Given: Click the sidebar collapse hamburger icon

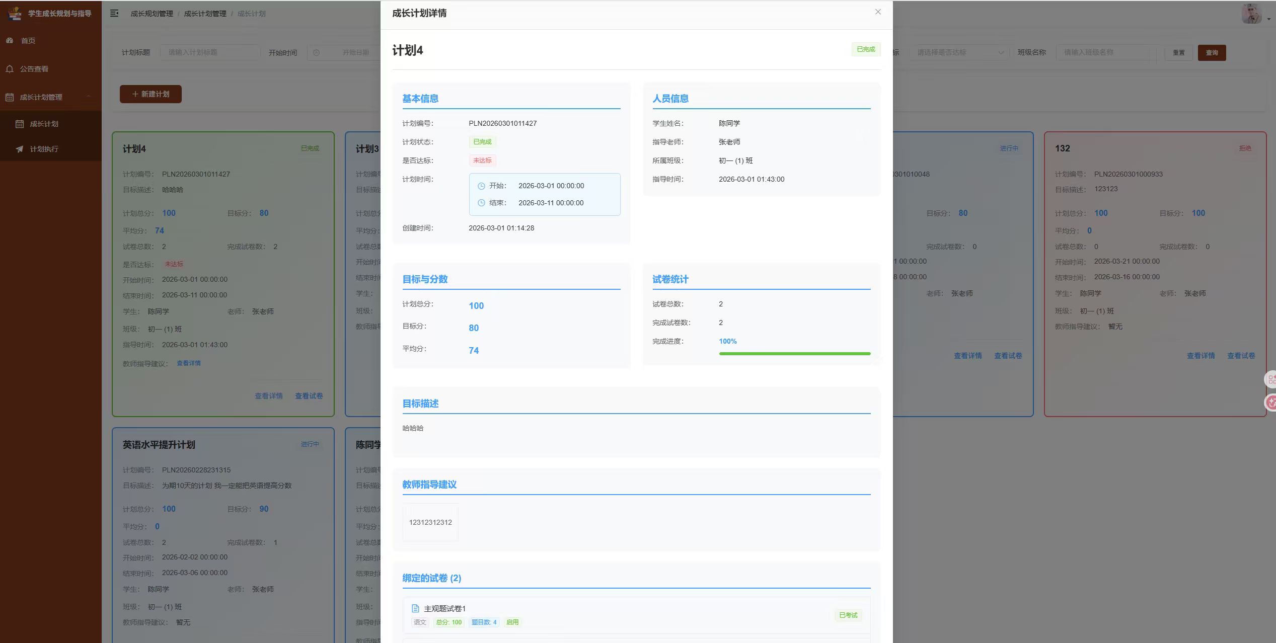Looking at the screenshot, I should pyautogui.click(x=114, y=13).
